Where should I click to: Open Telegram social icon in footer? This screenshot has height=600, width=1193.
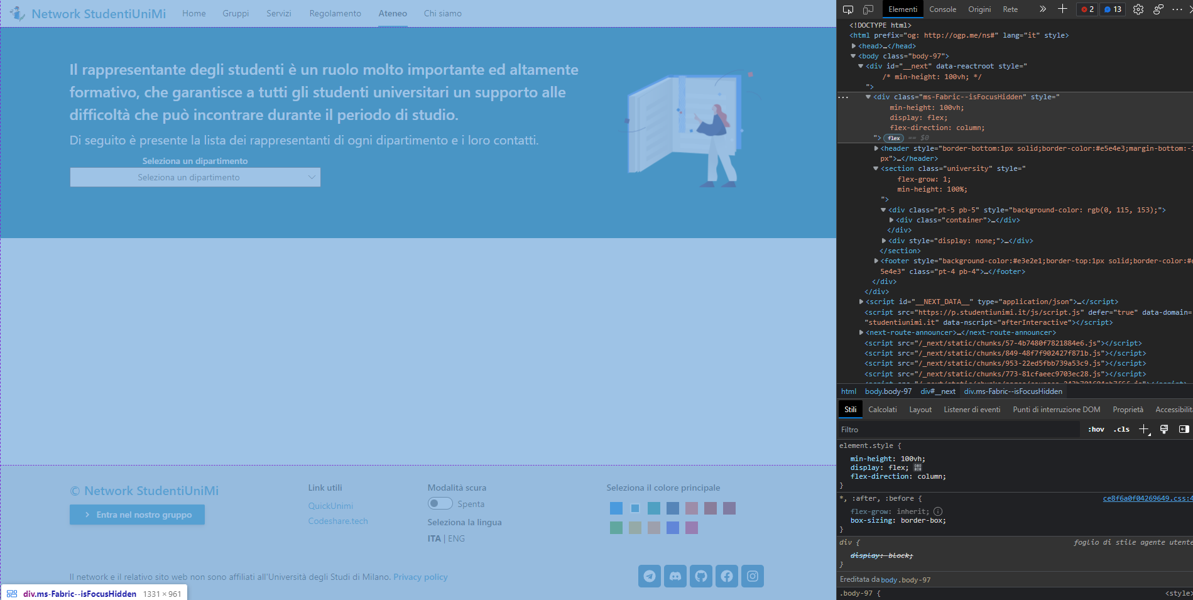pos(650,576)
